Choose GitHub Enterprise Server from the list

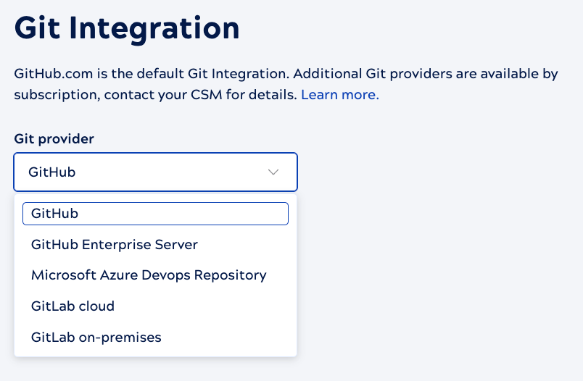[114, 245]
